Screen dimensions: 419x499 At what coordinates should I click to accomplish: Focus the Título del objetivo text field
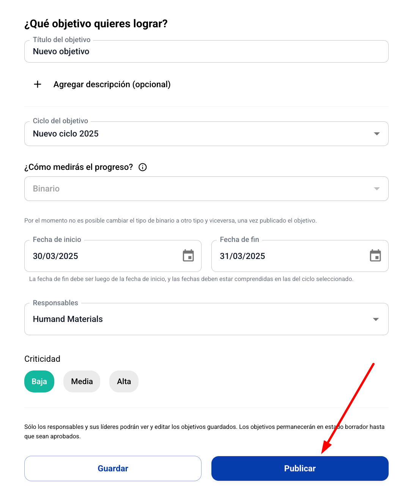pos(206,52)
